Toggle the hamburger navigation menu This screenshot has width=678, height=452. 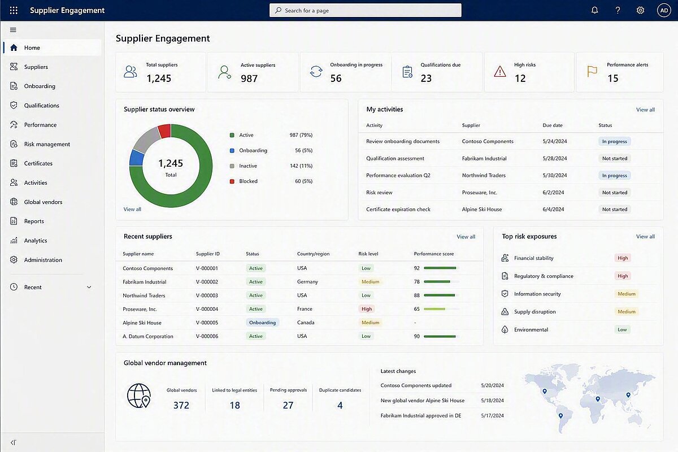(13, 30)
